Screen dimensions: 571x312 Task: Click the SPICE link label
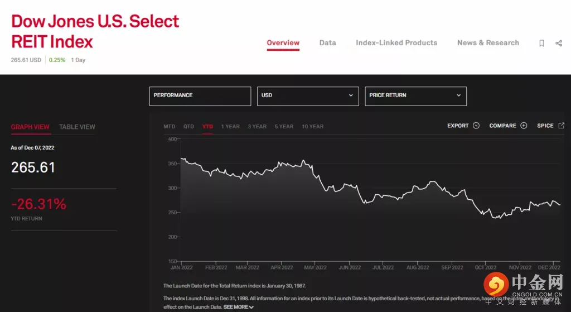click(545, 126)
